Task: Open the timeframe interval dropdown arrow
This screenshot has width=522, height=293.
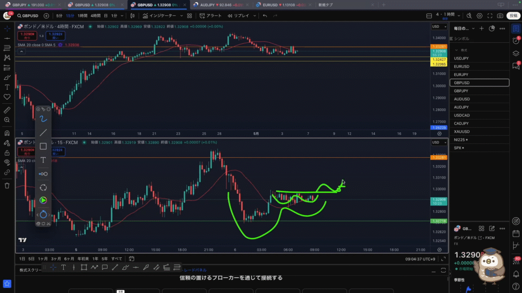Action: pyautogui.click(x=122, y=16)
